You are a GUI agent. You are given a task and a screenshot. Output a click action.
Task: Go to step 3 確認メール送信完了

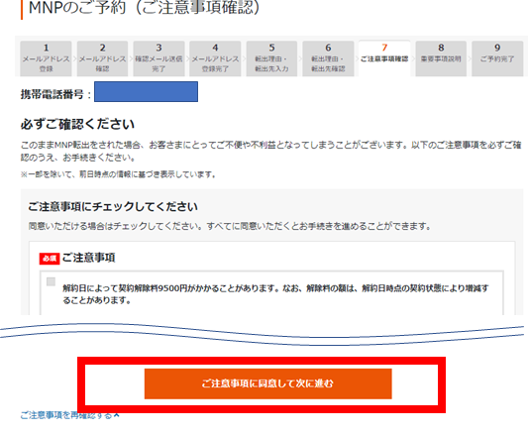click(x=158, y=58)
